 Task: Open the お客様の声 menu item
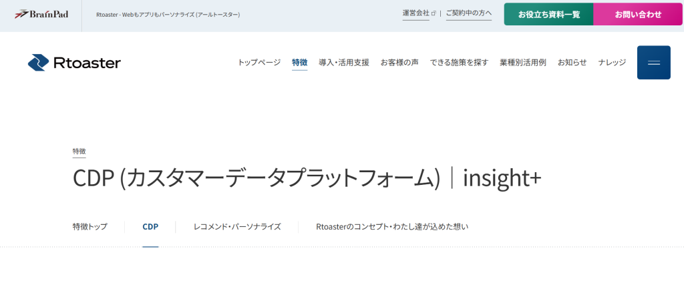399,62
